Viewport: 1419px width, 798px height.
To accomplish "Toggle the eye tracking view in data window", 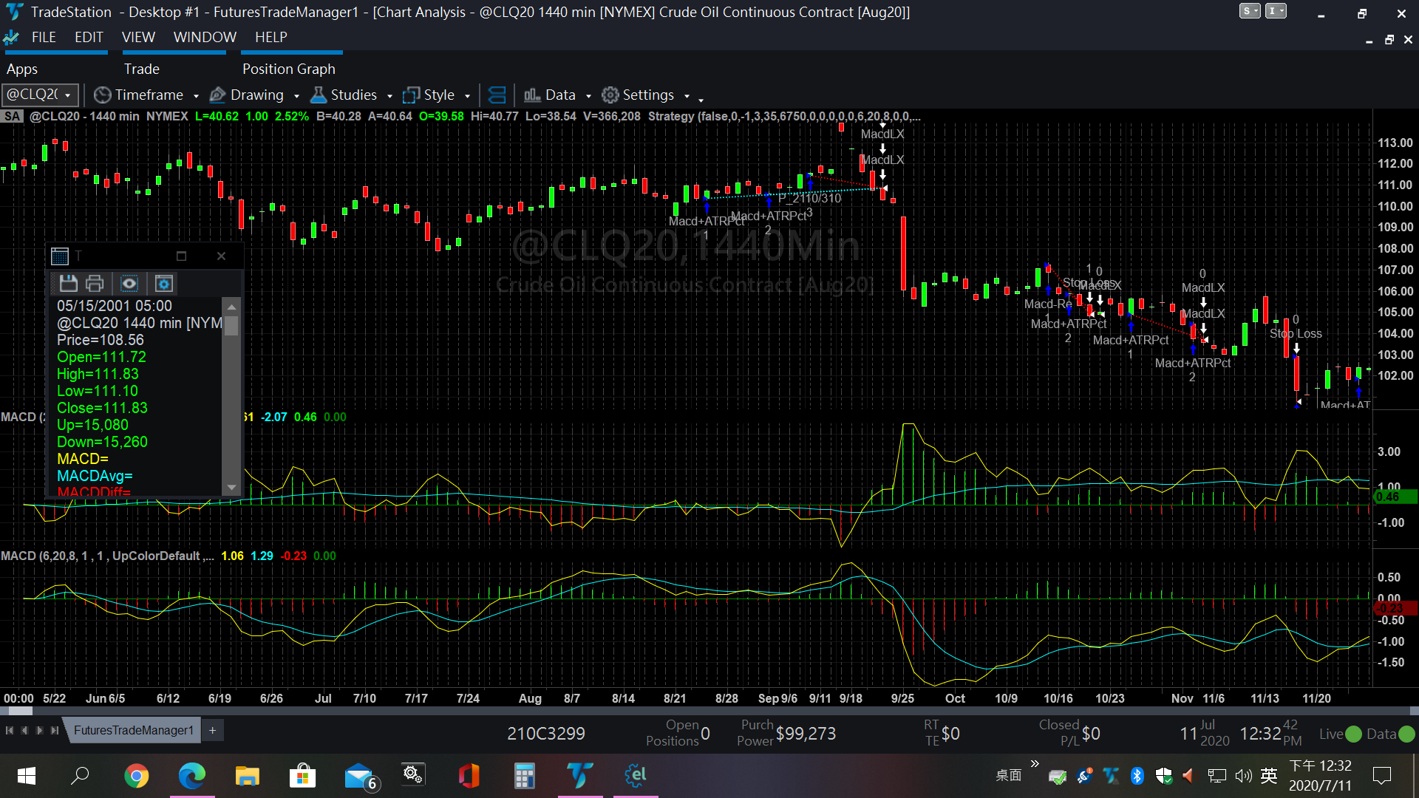I will [129, 283].
